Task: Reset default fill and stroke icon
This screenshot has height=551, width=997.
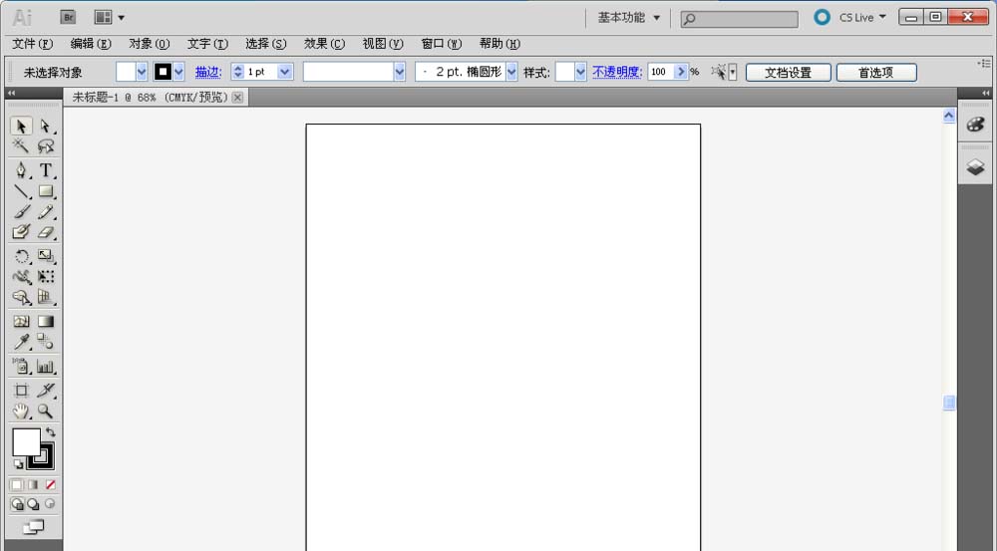Action: coord(18,464)
